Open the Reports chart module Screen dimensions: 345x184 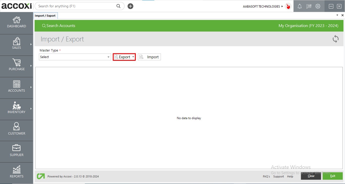click(16, 172)
